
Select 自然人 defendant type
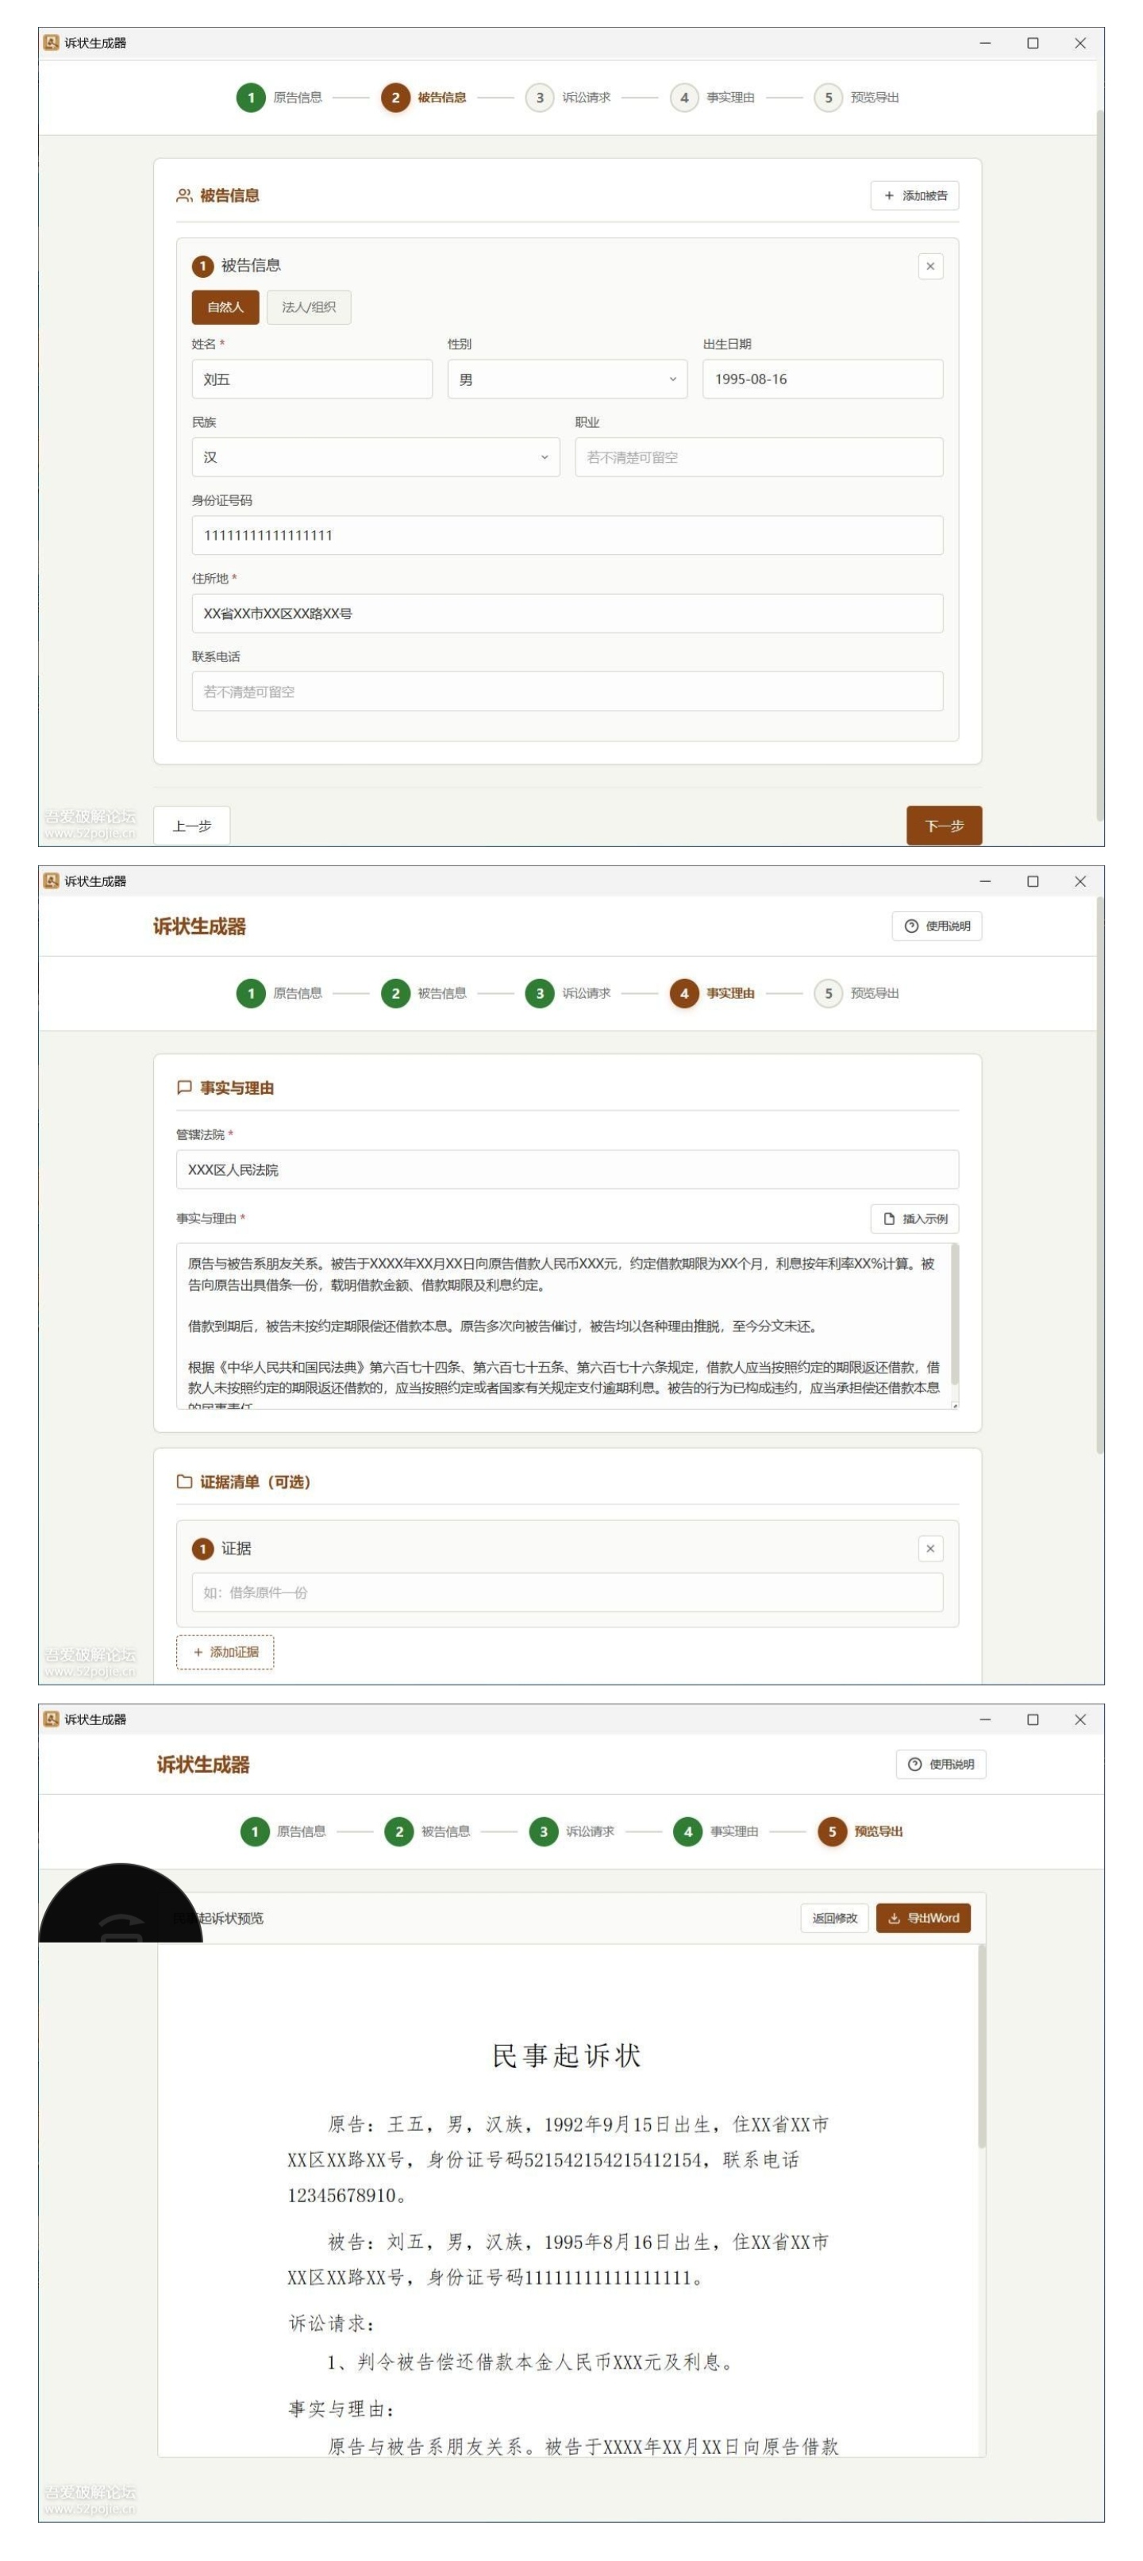[225, 307]
